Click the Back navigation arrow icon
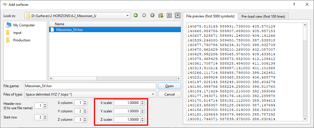The image size is (314, 128). pos(136,15)
